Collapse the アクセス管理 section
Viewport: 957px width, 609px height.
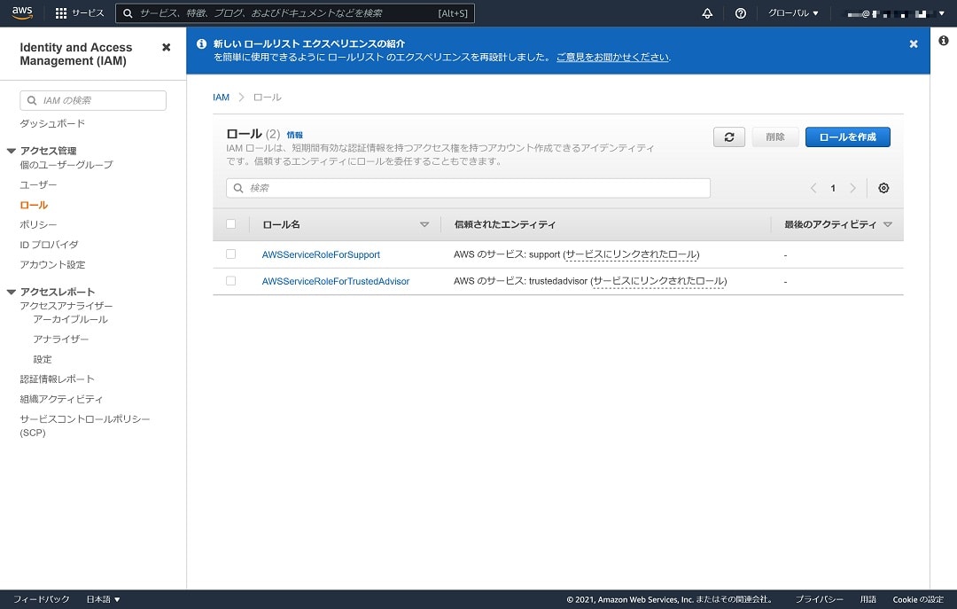coord(11,151)
